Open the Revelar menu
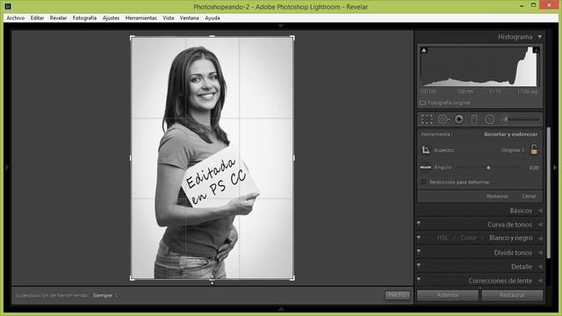Viewport: 562px width, 316px height. [x=58, y=18]
